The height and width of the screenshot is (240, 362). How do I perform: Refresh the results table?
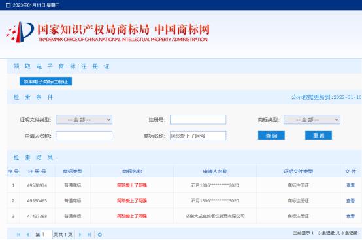pyautogui.click(x=100, y=235)
